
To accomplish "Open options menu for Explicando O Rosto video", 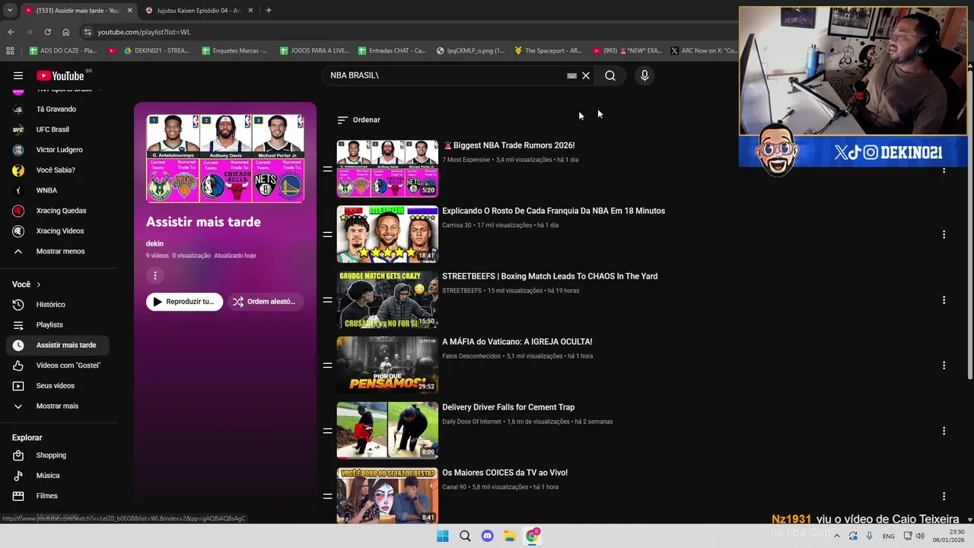I will click(944, 234).
